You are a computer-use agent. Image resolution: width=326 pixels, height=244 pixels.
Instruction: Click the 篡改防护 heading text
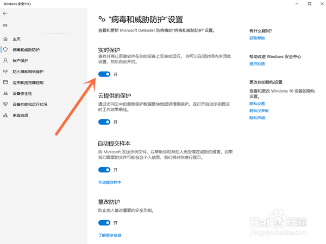109,202
